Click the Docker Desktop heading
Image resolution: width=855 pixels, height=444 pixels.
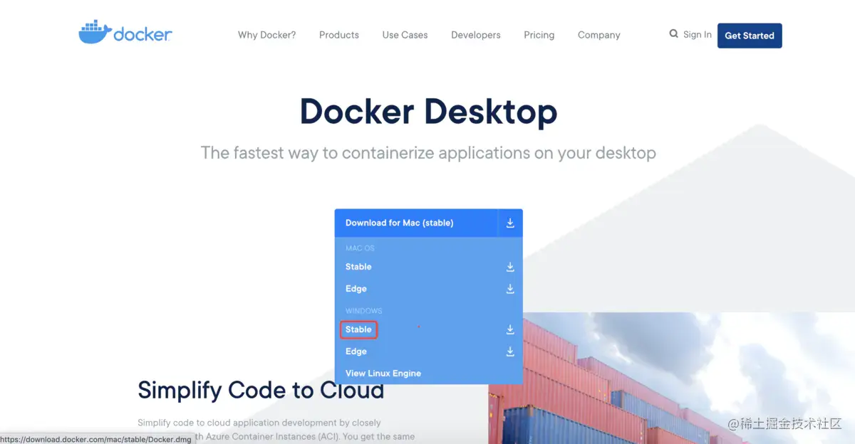coord(428,112)
